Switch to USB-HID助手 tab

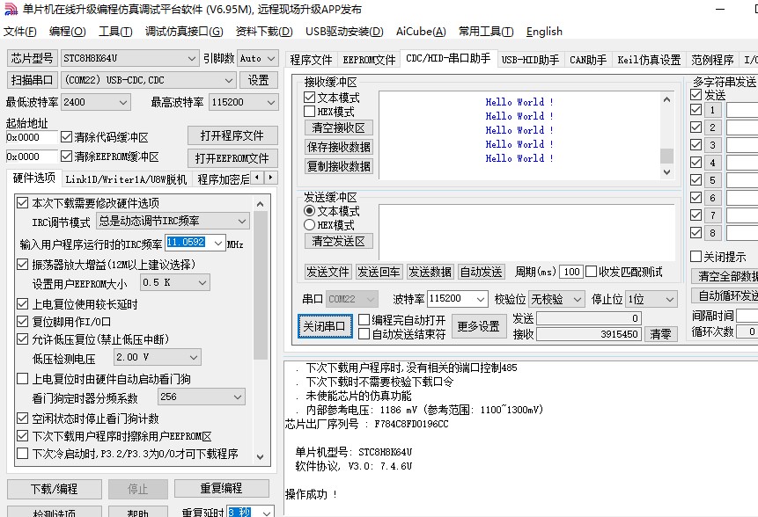(530, 60)
